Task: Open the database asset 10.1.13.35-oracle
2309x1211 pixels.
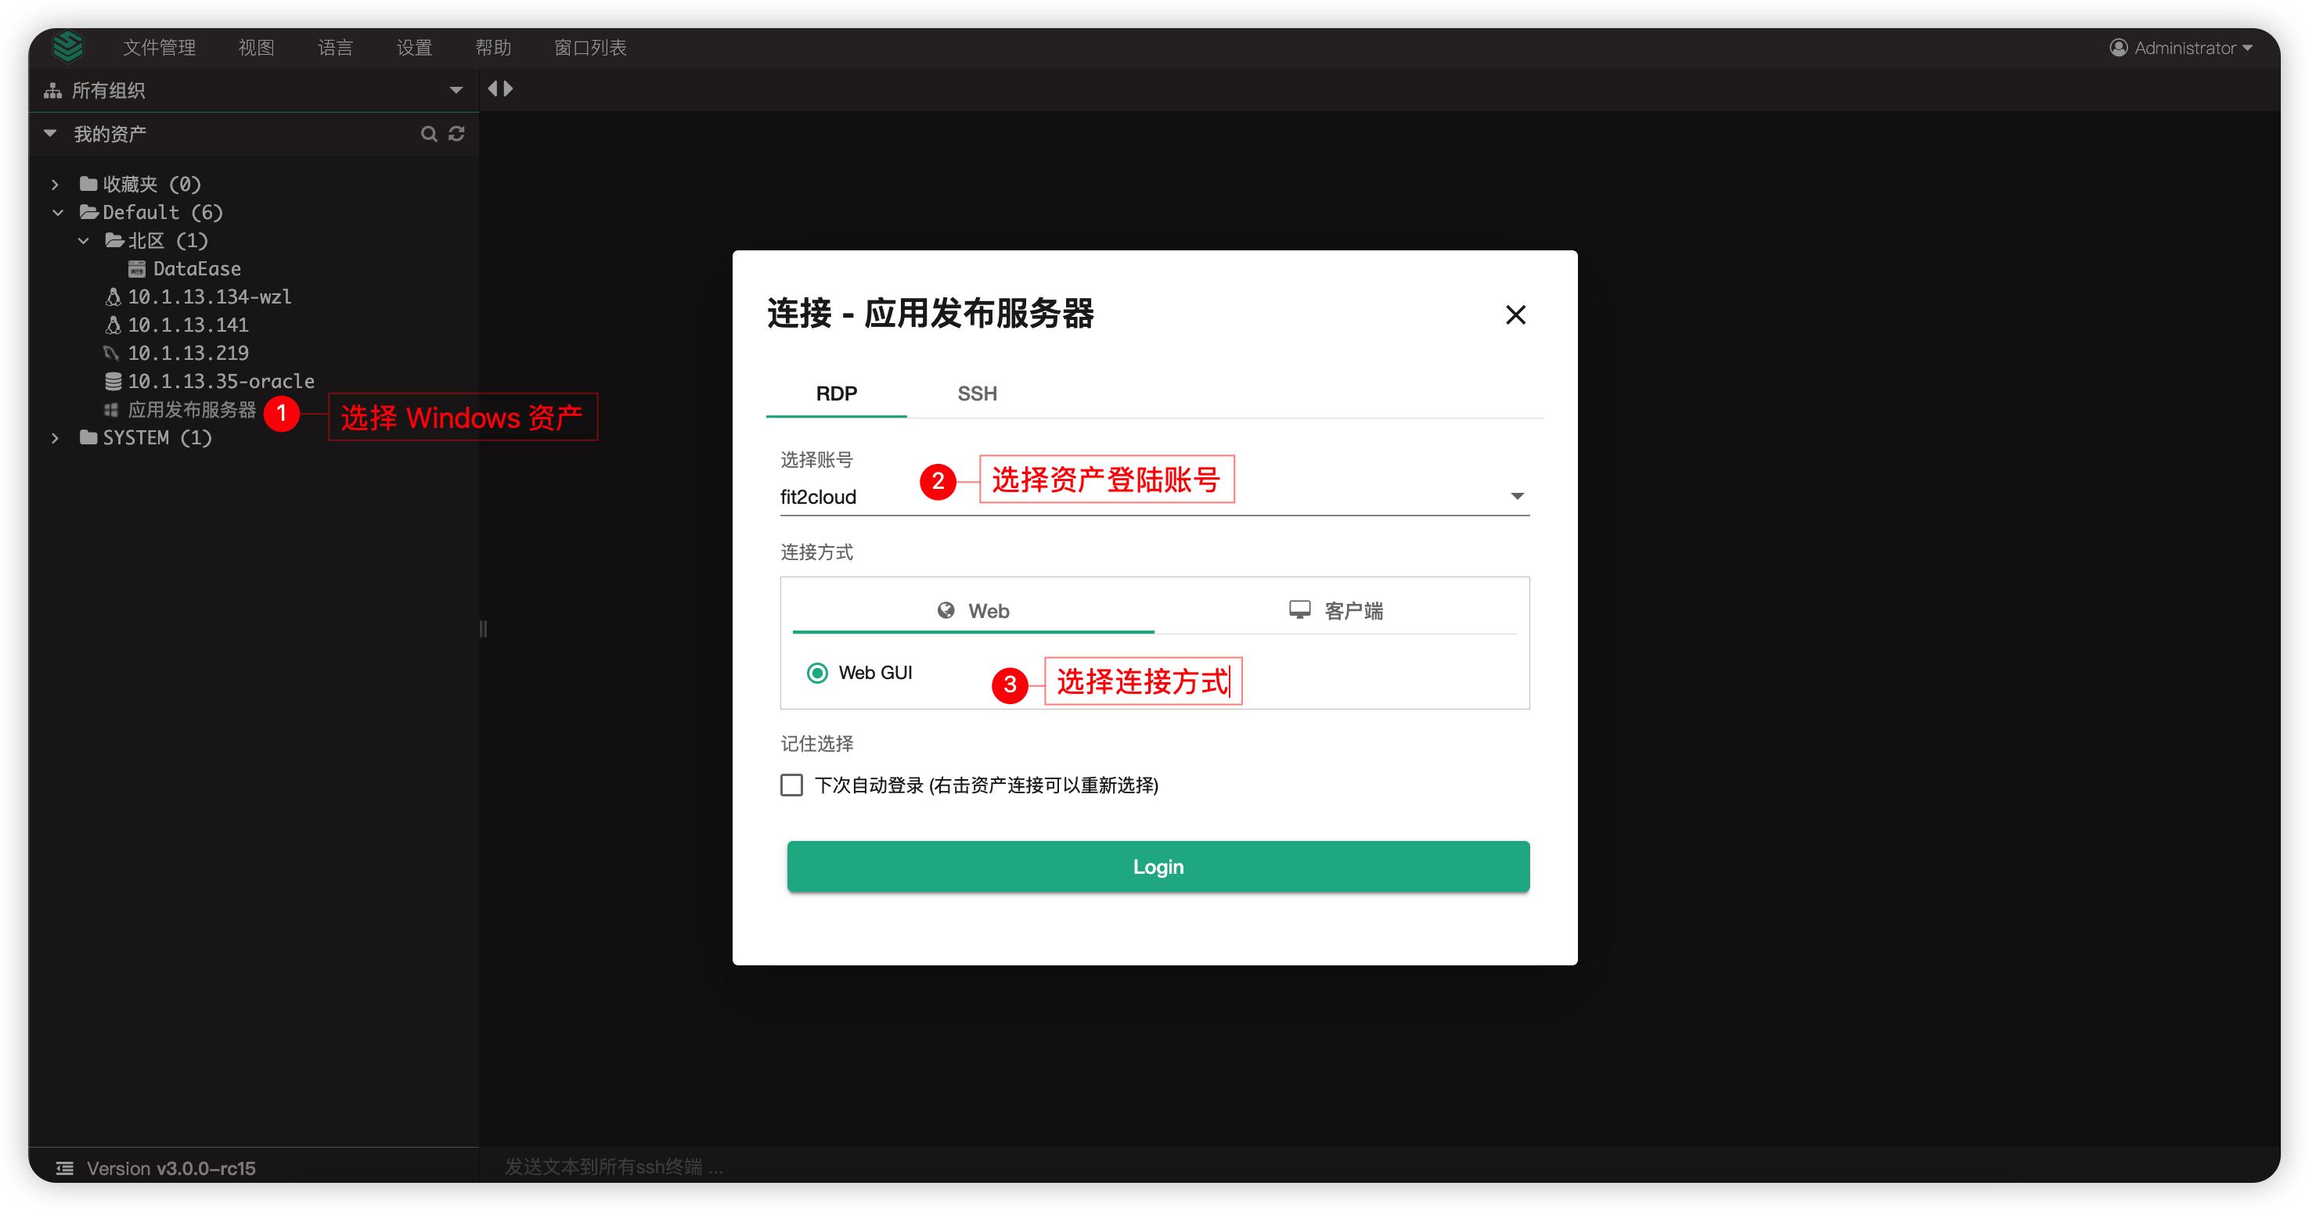Action: (222, 381)
